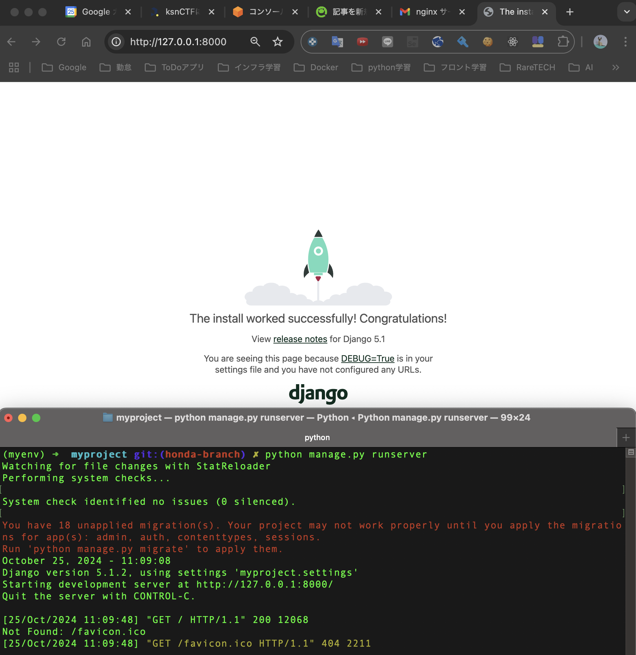Viewport: 636px width, 655px height.
Task: Open a new browser tab with plus
Action: [570, 12]
